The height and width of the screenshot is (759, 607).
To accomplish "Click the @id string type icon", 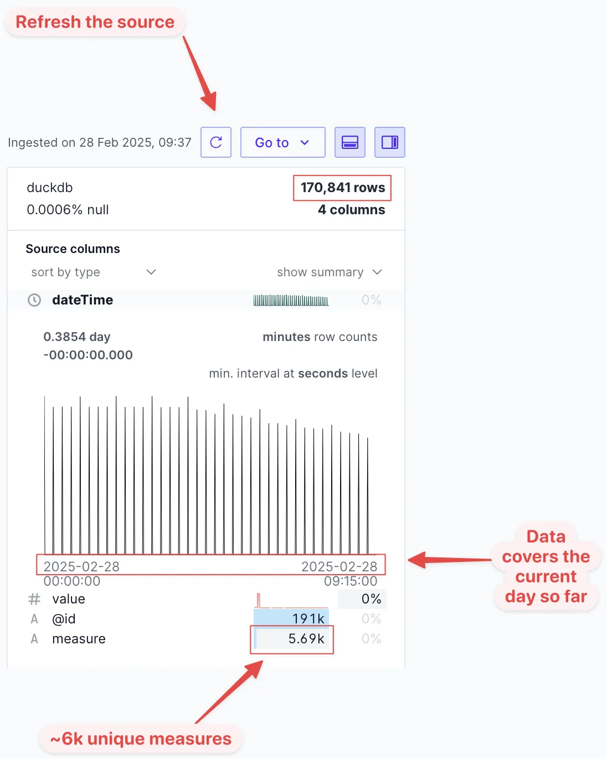I will (34, 619).
